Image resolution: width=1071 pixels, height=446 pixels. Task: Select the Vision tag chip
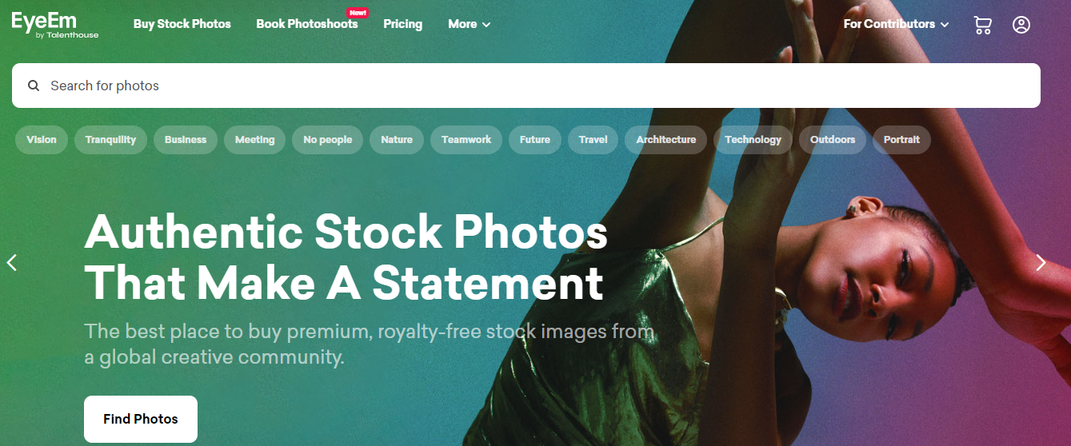[x=42, y=140]
